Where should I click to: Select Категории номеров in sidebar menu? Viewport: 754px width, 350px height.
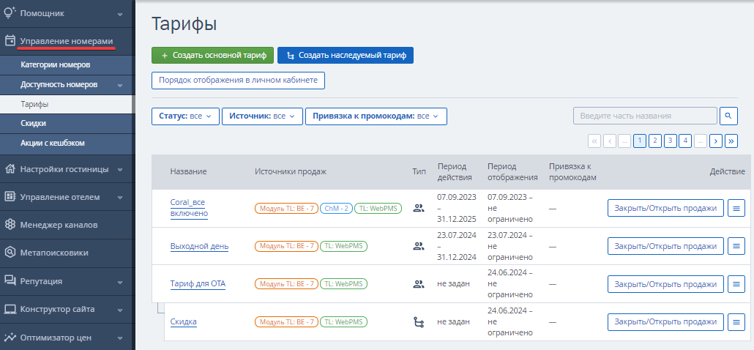tap(56, 65)
